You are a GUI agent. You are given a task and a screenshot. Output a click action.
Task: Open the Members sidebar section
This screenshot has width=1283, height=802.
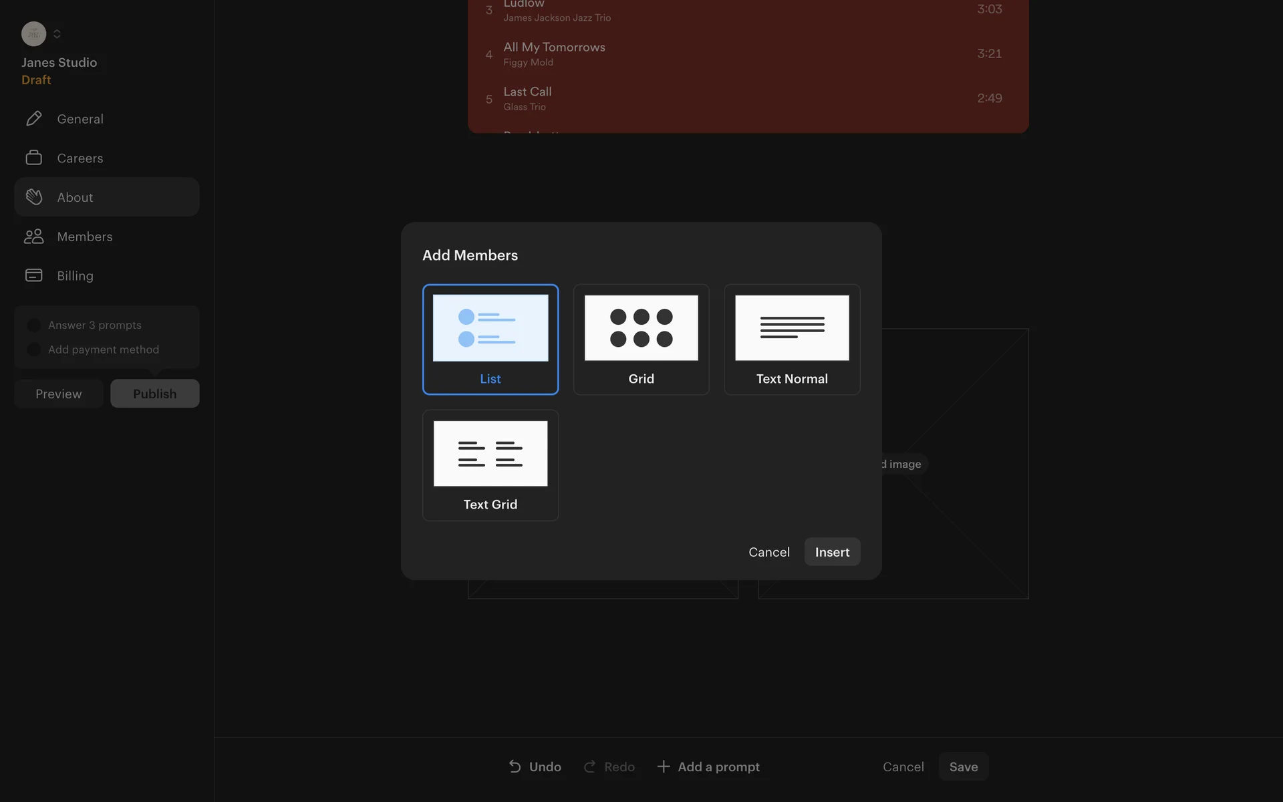(85, 237)
